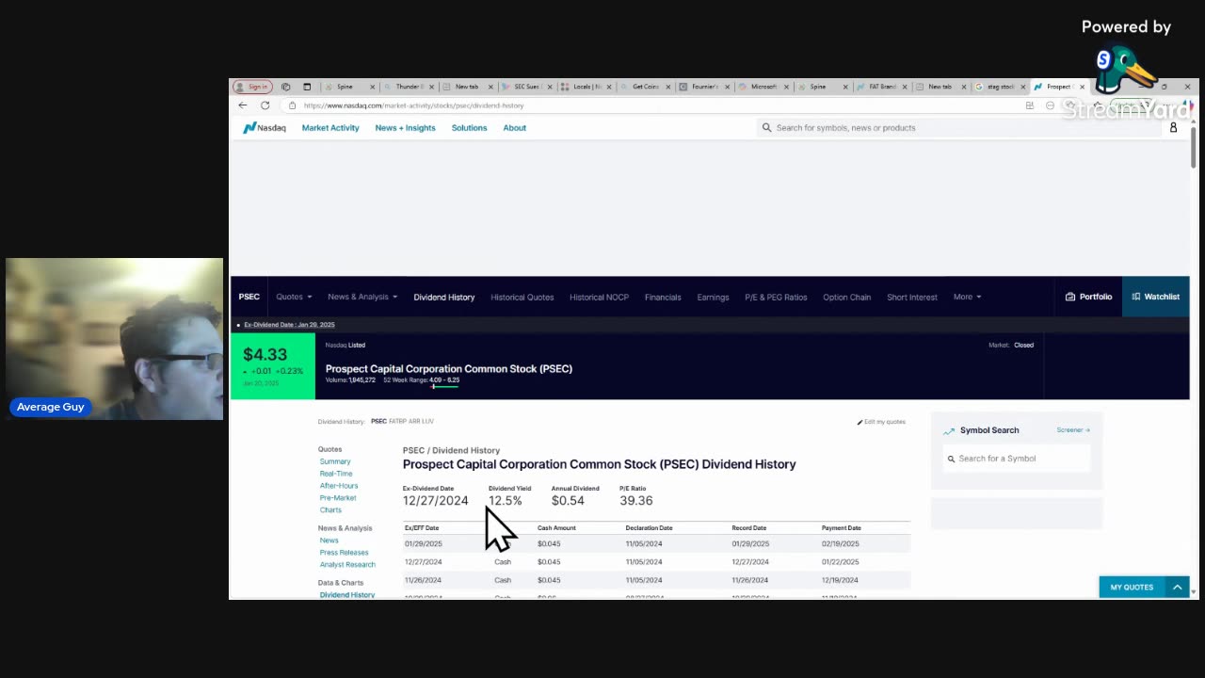Open Historical Quotes tab

(x=522, y=298)
